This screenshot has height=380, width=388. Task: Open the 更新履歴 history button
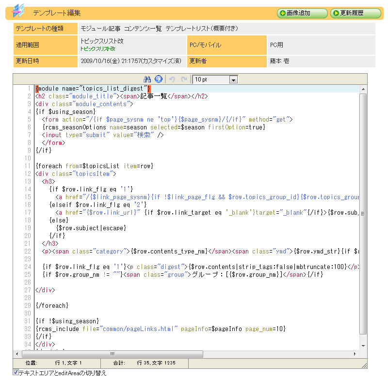(x=356, y=13)
